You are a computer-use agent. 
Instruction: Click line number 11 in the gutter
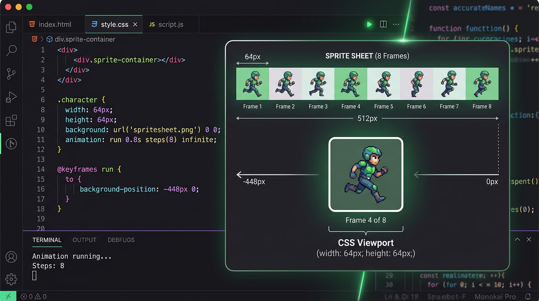click(x=41, y=140)
